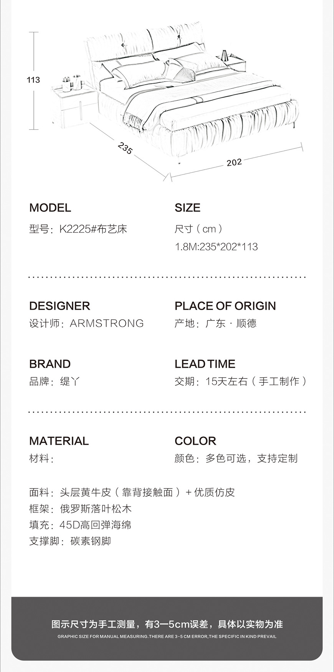Click support leg line 碳素钢脚
The height and width of the screenshot is (672, 334).
click(x=91, y=541)
